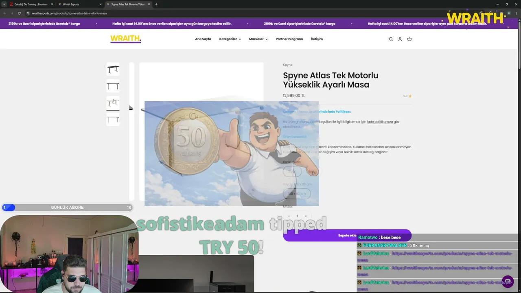521x293 pixels.
Task: Focus the address bar URL
Action: click(x=69, y=13)
